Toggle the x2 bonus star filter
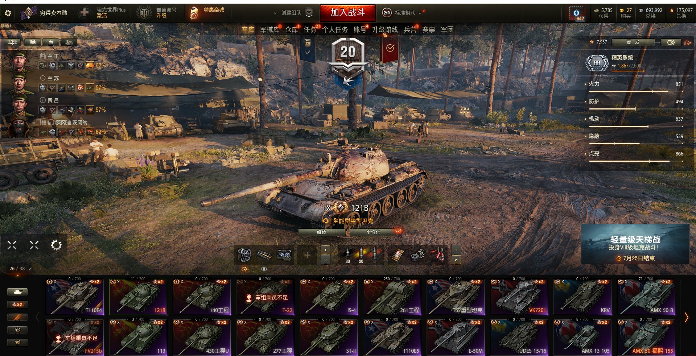The width and height of the screenshot is (696, 356). (x=17, y=305)
